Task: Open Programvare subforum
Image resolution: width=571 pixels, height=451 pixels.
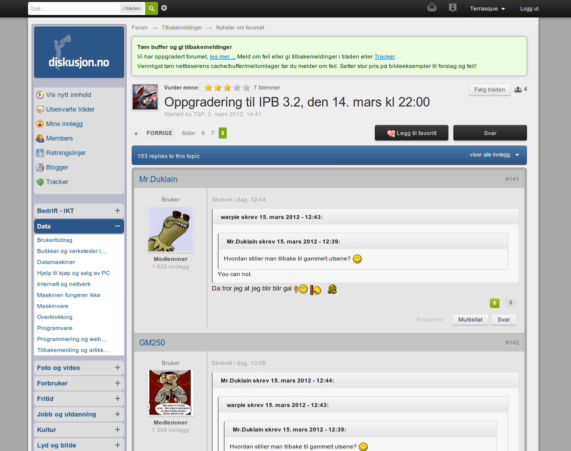Action: [55, 328]
